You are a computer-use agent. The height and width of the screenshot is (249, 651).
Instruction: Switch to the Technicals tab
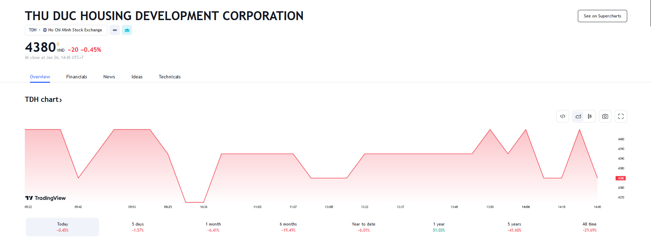click(169, 77)
